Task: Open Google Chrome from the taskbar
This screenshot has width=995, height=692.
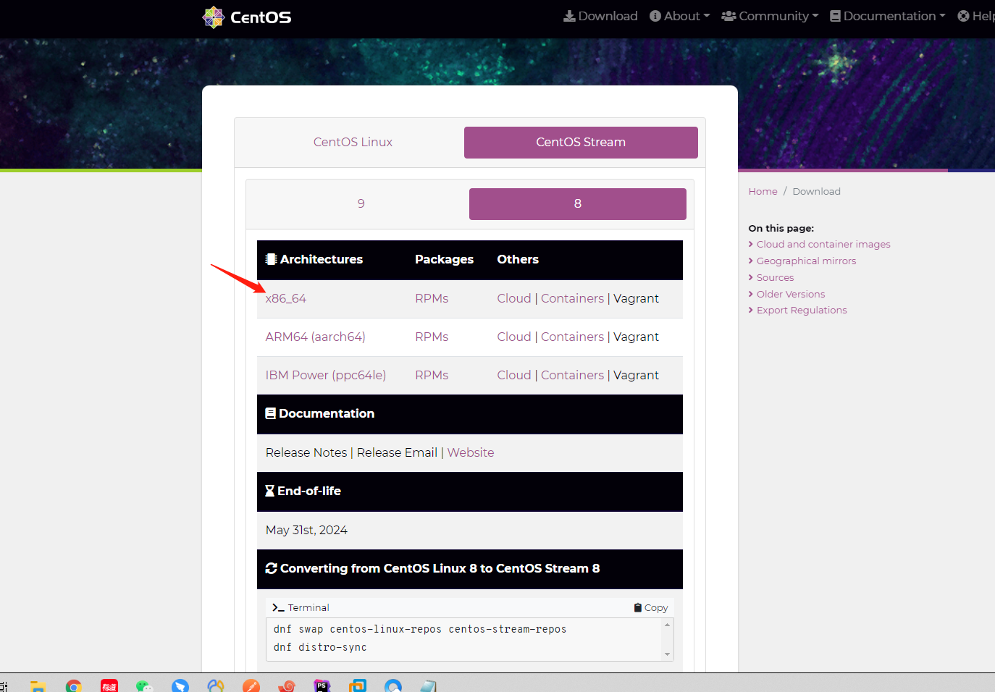Action: [x=74, y=685]
